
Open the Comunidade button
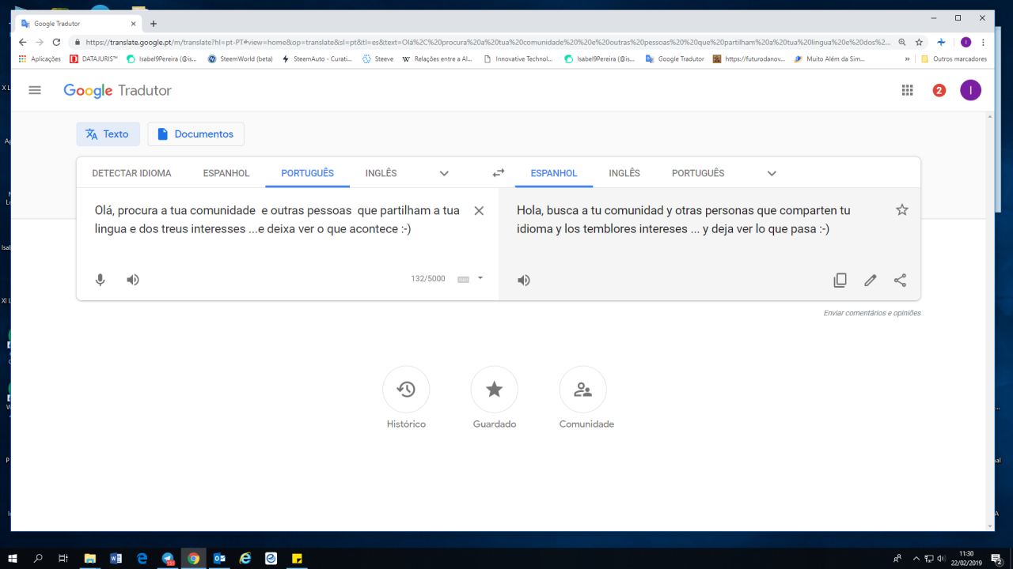click(x=583, y=390)
